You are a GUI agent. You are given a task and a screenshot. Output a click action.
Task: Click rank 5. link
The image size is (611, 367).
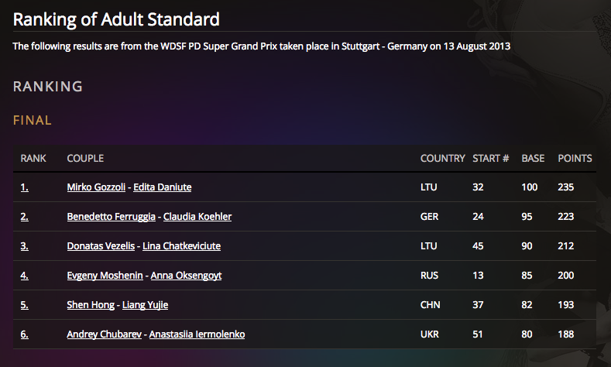pos(25,305)
